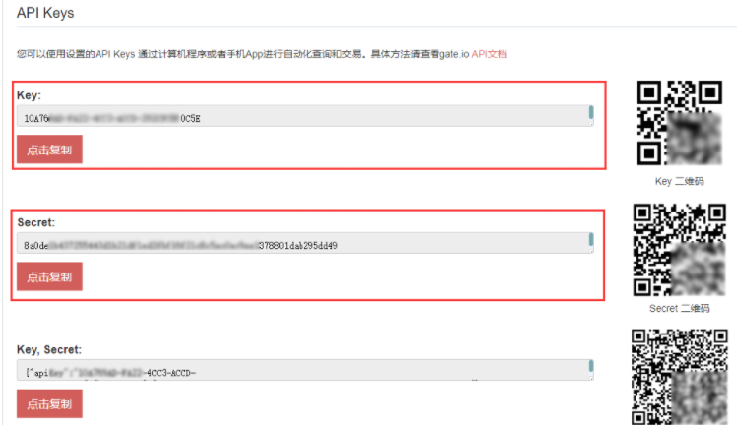The width and height of the screenshot is (737, 425).
Task: Click scrollbar handle in Key, Secret field
Action: (x=591, y=367)
